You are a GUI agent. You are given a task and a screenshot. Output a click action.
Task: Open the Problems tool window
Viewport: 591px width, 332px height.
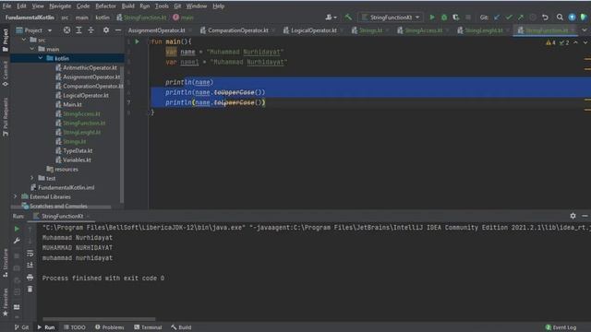[x=110, y=327]
